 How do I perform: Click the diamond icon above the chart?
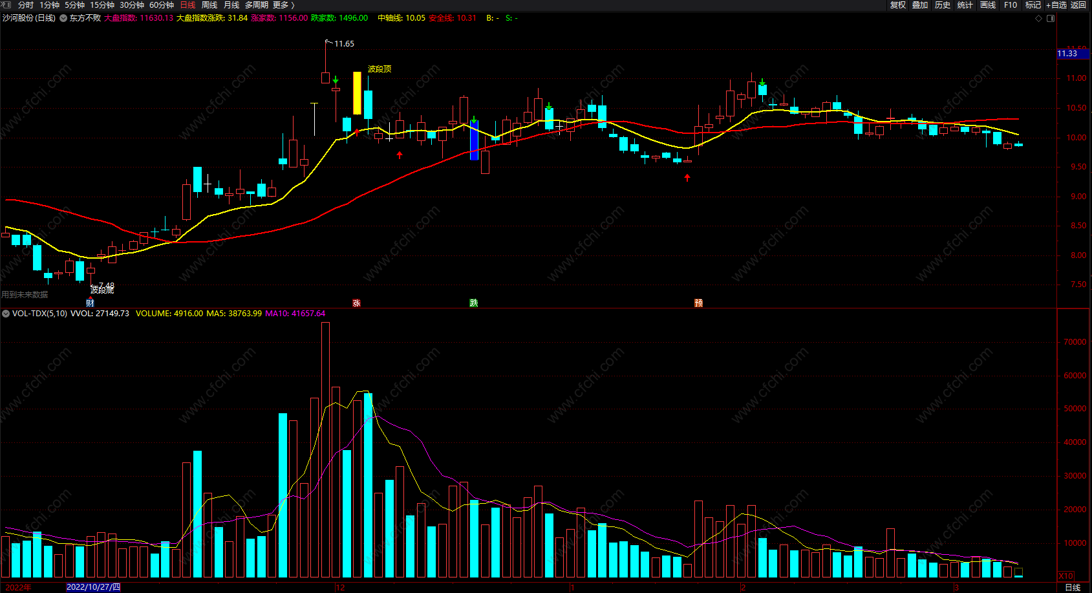(x=1039, y=18)
